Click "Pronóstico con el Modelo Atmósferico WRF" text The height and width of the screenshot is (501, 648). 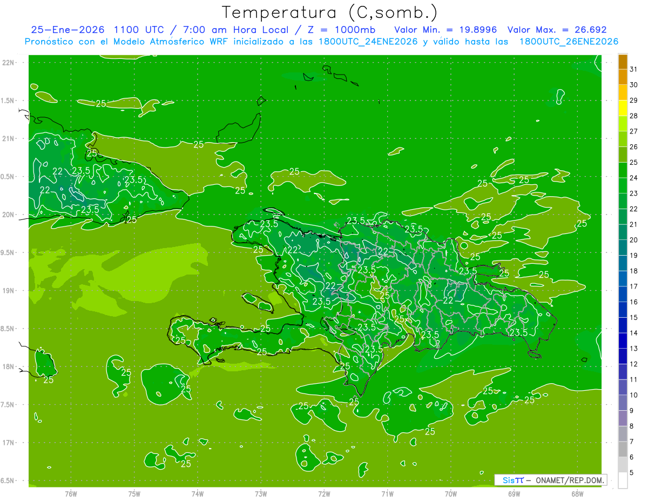[x=127, y=42]
